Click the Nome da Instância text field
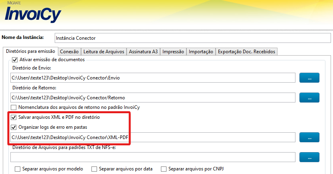333x174 pixels. pyautogui.click(x=192, y=38)
